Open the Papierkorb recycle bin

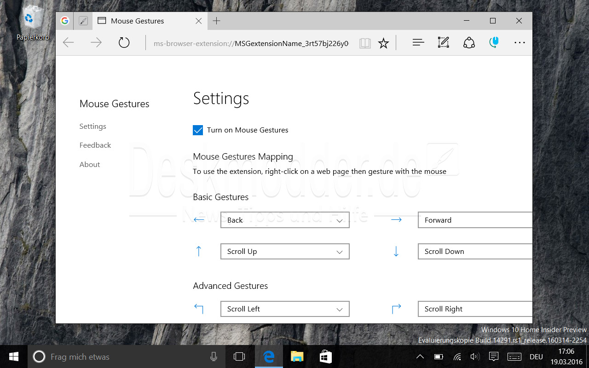click(32, 22)
